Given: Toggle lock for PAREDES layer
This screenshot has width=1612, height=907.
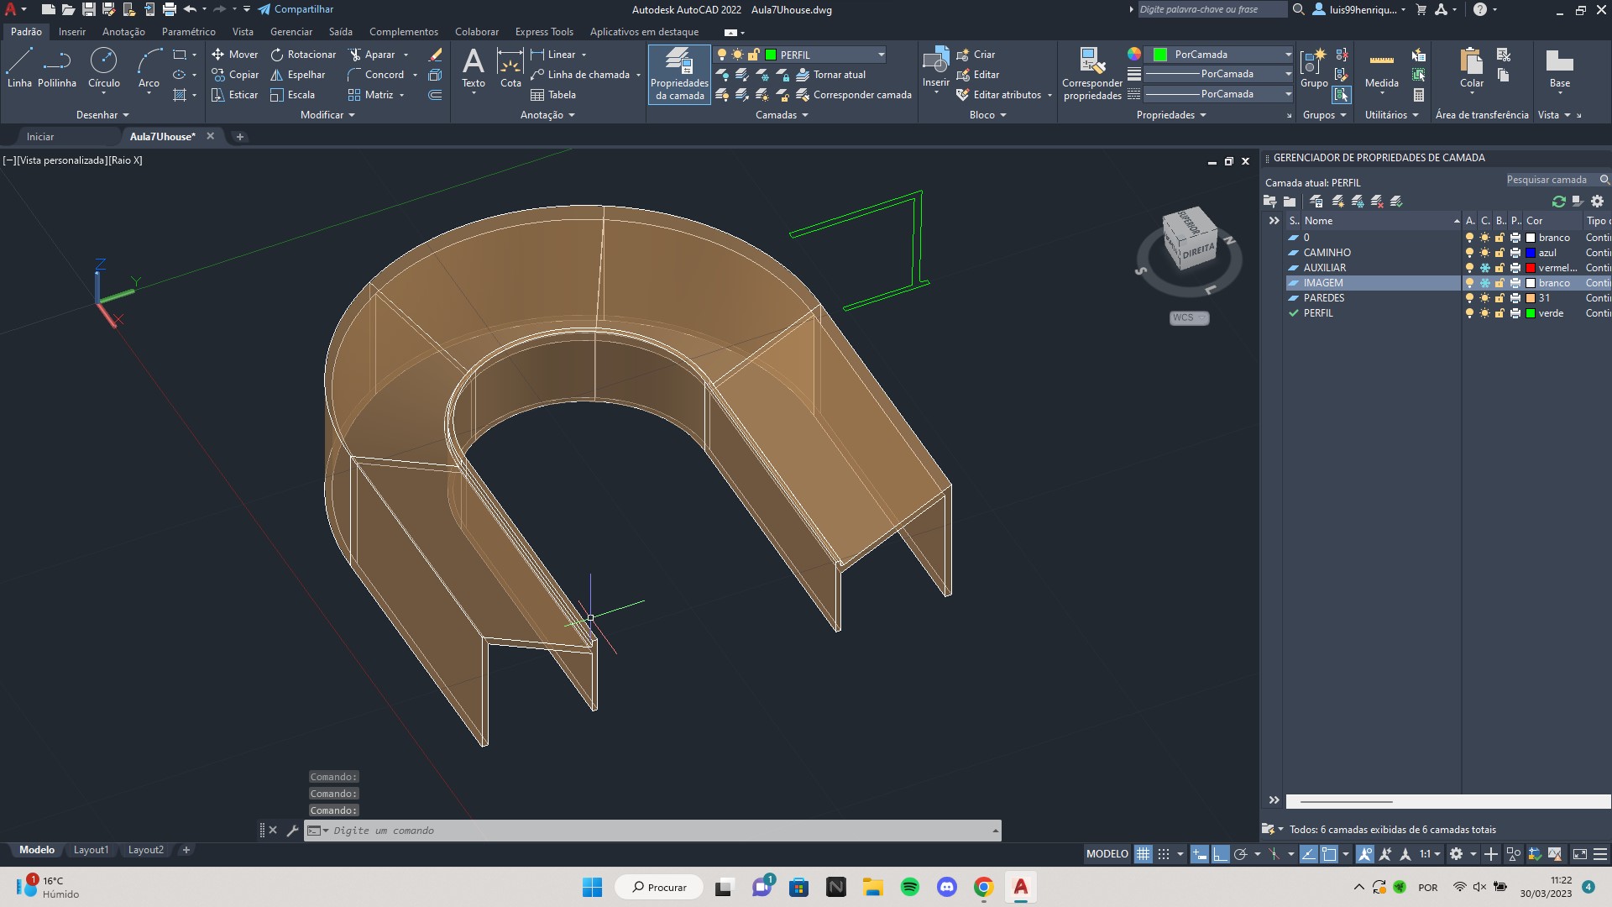Looking at the screenshot, I should [x=1499, y=298].
